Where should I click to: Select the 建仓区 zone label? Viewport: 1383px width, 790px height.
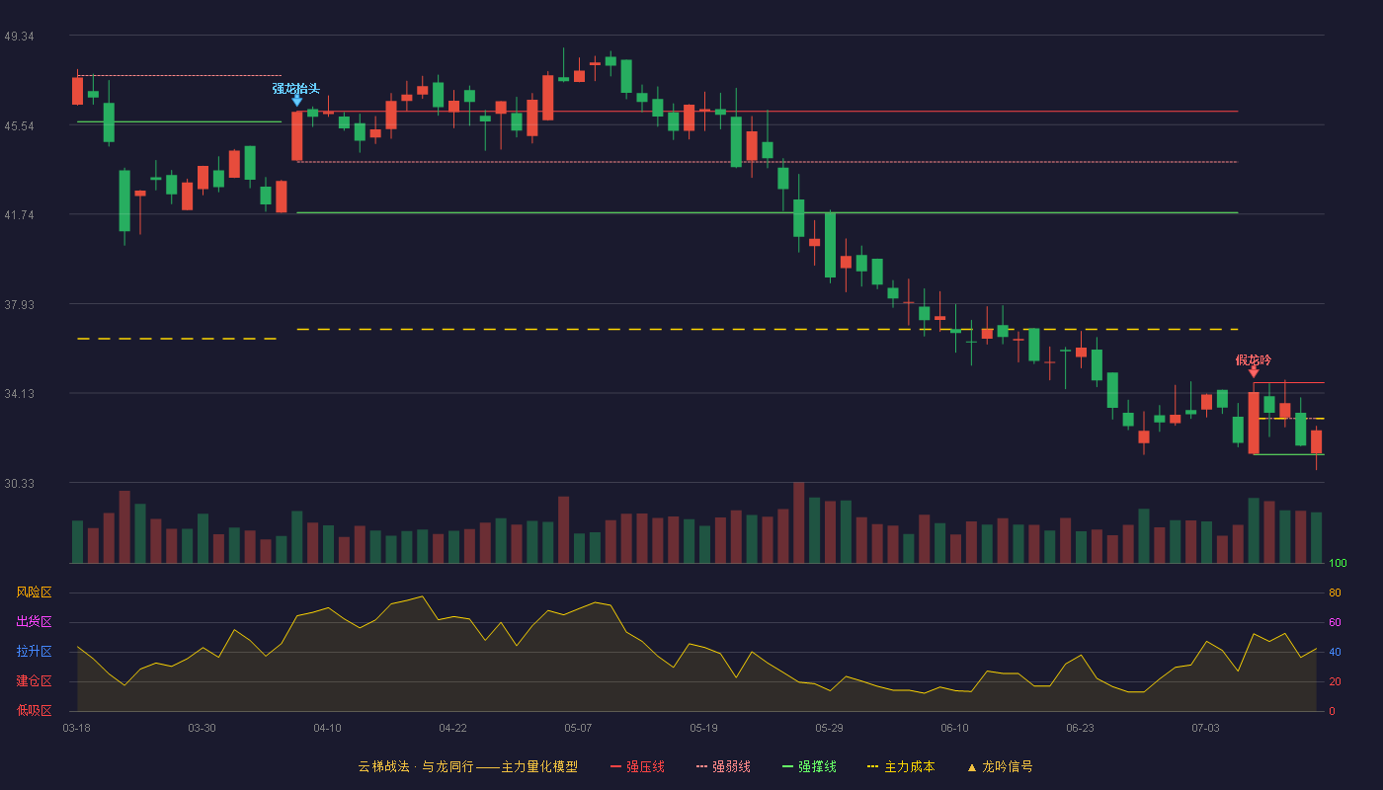[x=34, y=681]
